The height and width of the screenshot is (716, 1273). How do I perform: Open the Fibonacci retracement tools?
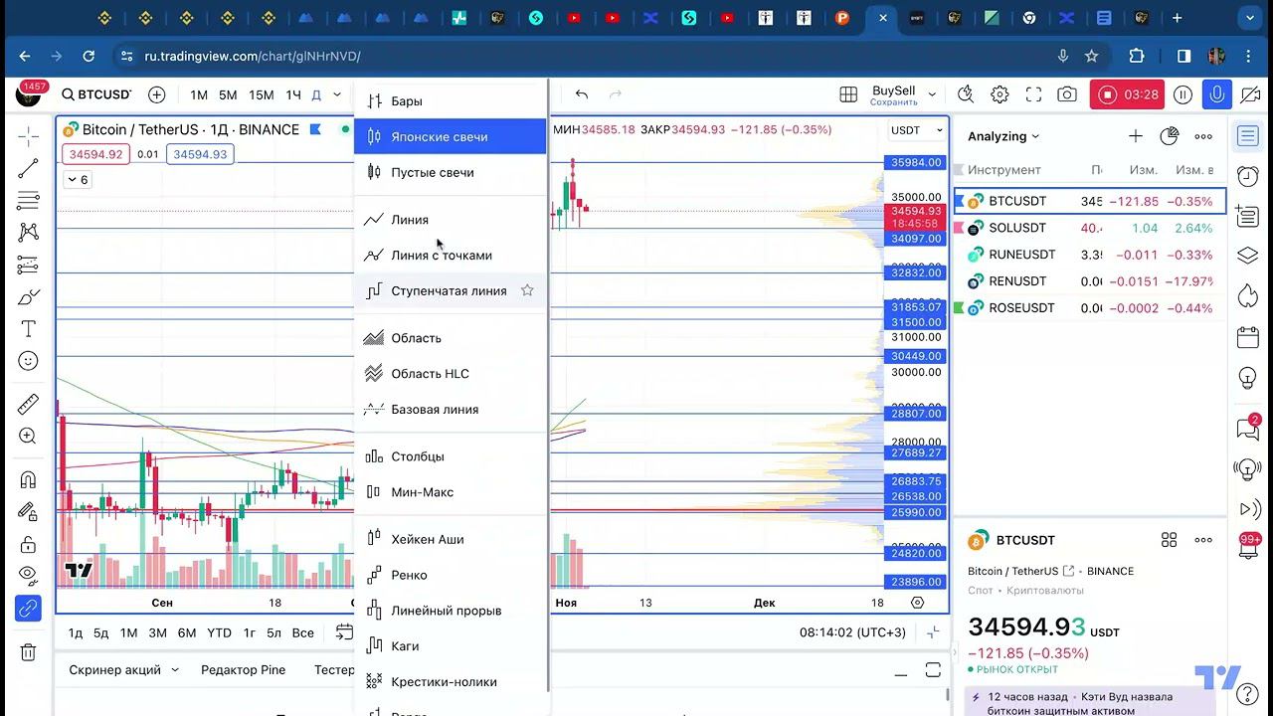pos(28,200)
